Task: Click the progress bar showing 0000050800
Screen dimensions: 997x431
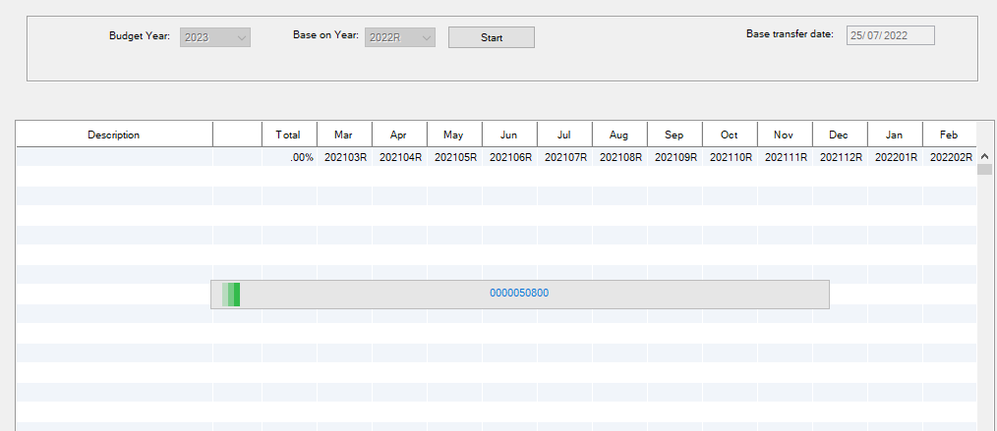Action: click(519, 294)
